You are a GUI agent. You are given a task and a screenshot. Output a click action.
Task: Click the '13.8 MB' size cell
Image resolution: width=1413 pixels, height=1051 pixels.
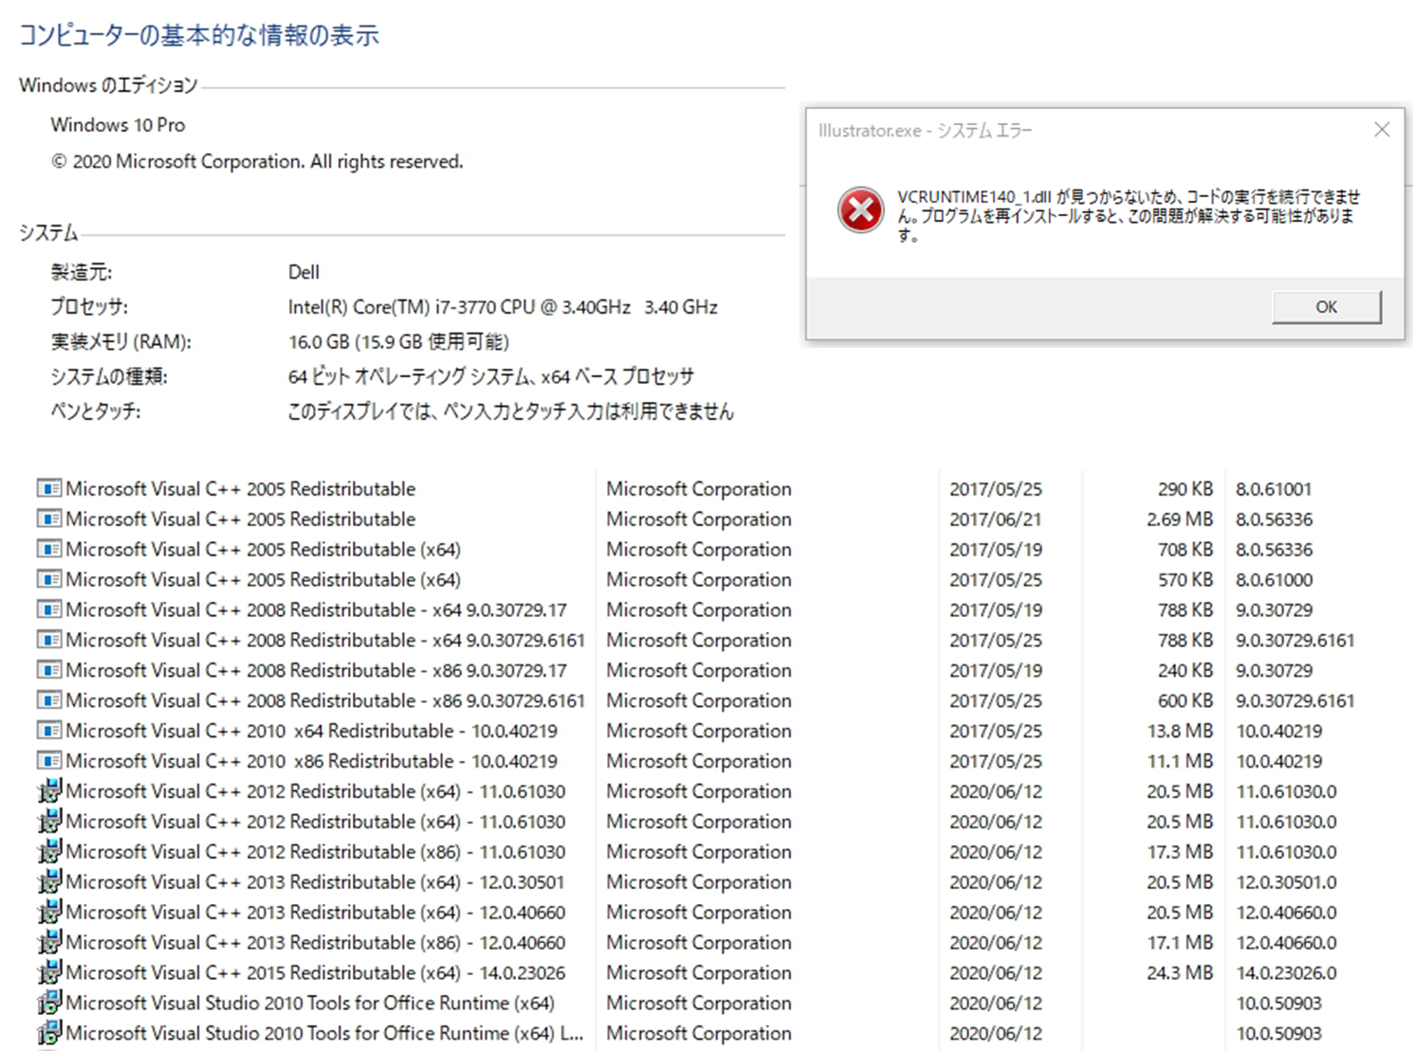[1180, 732]
